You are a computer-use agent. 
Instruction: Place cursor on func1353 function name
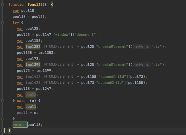[38, 5]
